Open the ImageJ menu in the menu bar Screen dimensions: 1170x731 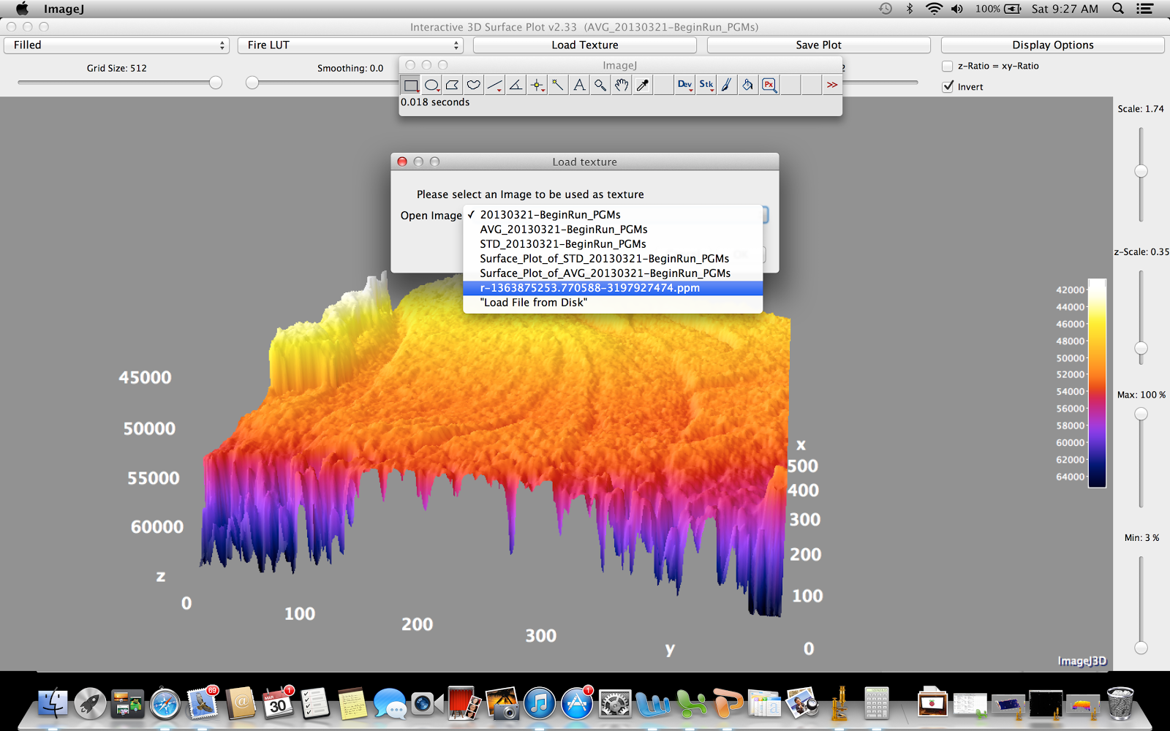click(64, 9)
